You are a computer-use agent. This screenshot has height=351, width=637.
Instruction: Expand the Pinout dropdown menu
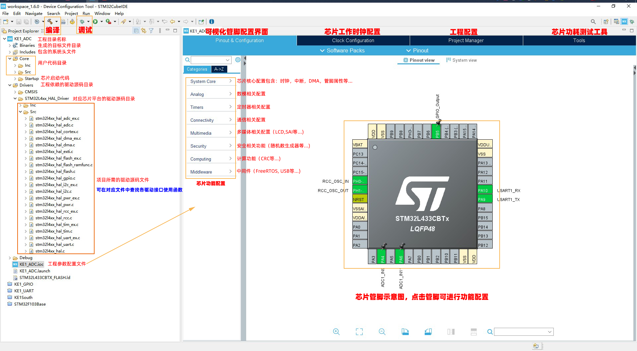click(417, 50)
